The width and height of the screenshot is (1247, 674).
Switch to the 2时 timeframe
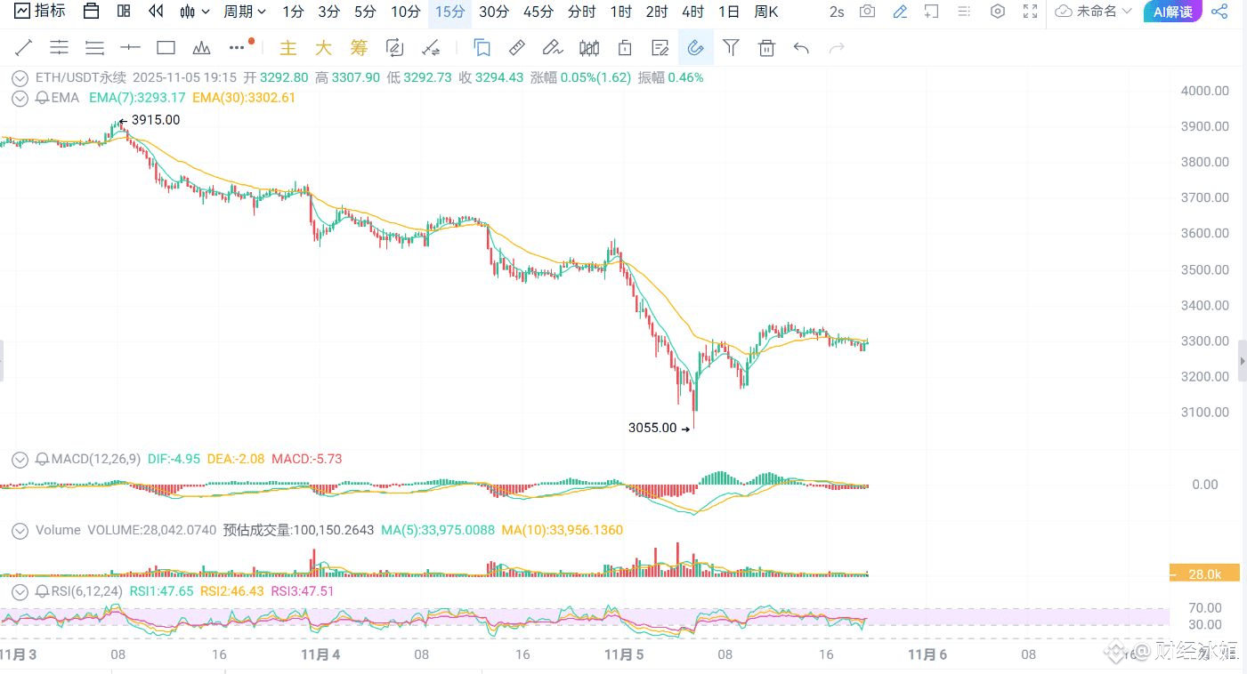657,12
